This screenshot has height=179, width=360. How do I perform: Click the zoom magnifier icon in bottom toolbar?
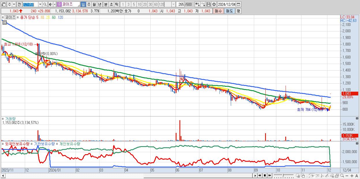coord(342,176)
